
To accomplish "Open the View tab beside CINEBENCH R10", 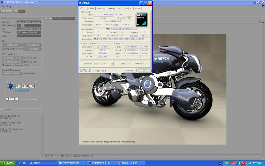I will [x=22, y=11].
